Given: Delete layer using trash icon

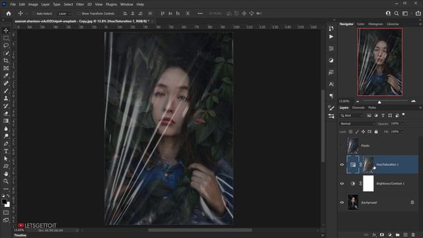Looking at the screenshot, I should click(413, 235).
